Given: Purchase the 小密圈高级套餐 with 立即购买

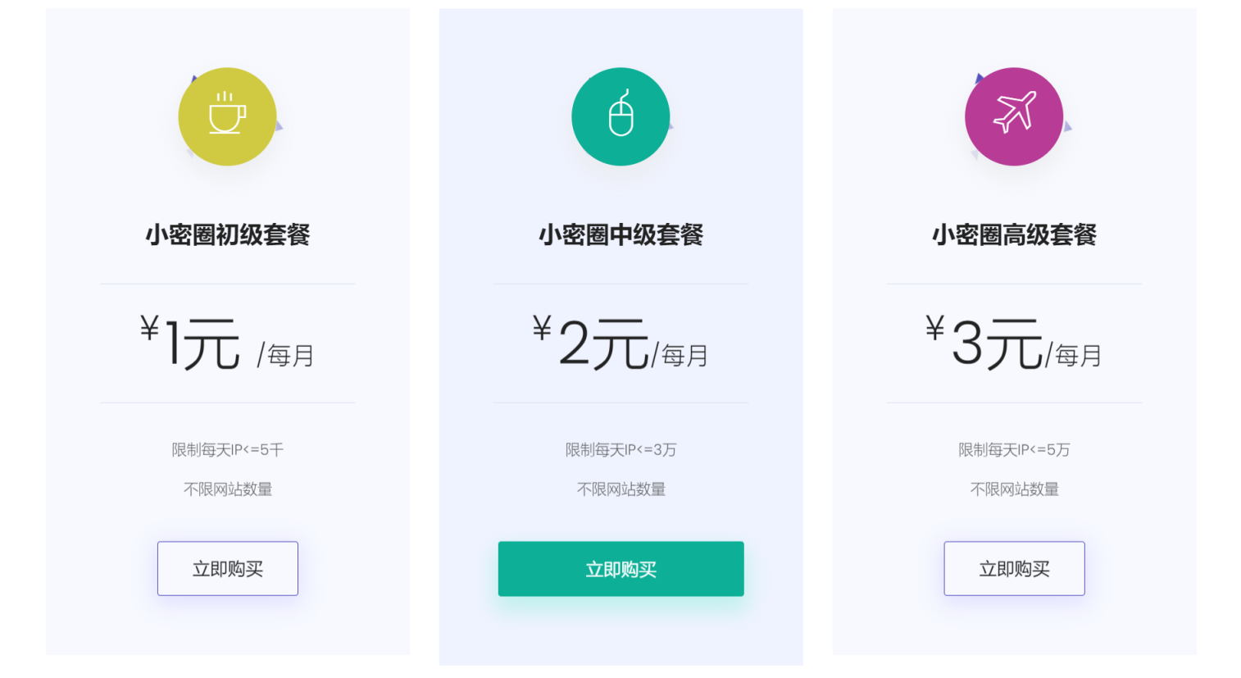Looking at the screenshot, I should (x=1014, y=568).
